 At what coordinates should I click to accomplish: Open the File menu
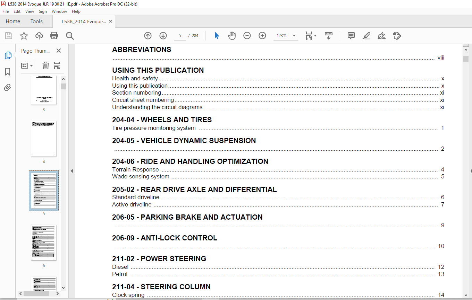(6, 11)
